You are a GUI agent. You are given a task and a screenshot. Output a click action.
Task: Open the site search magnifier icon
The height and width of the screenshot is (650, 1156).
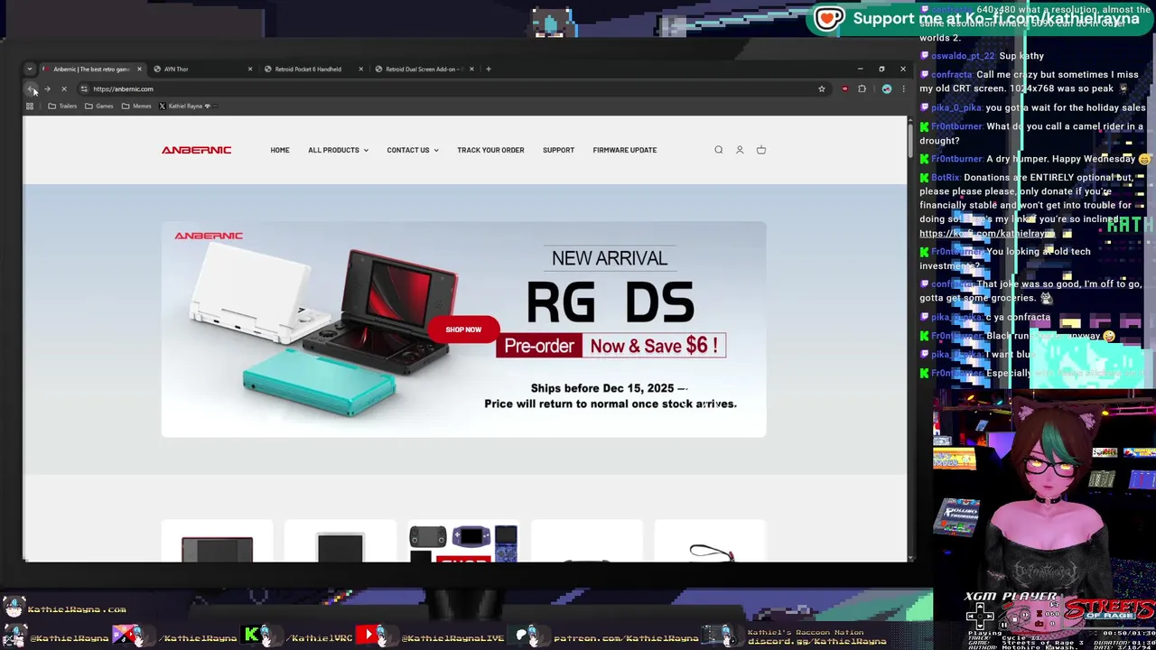pos(719,150)
